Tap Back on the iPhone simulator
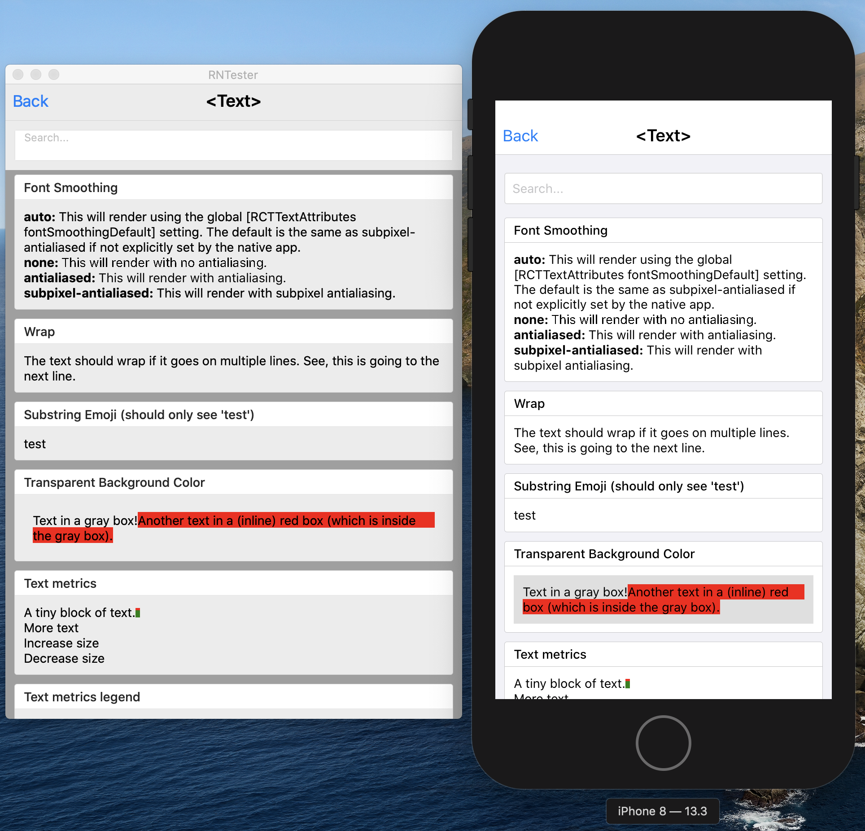Image resolution: width=865 pixels, height=831 pixels. 520,136
